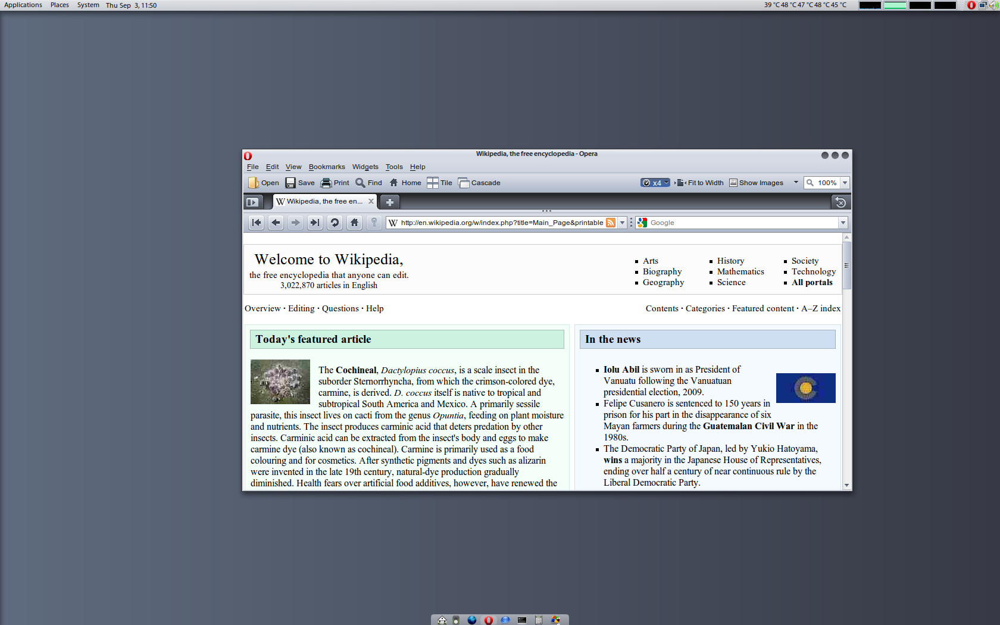The image size is (1000, 625).
Task: Click inside the Google search box
Action: tap(743, 223)
